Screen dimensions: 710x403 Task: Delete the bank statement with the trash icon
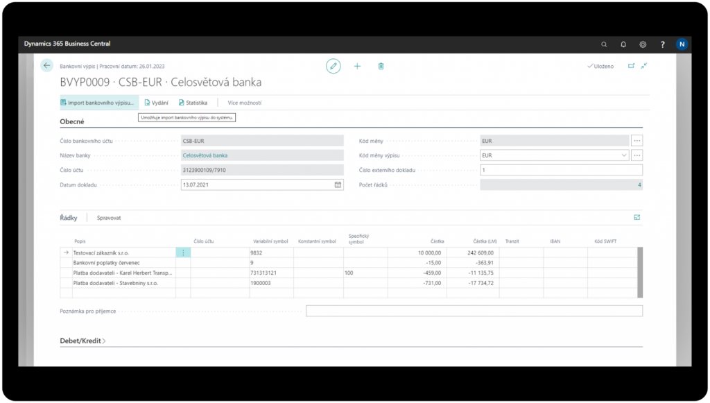click(381, 66)
